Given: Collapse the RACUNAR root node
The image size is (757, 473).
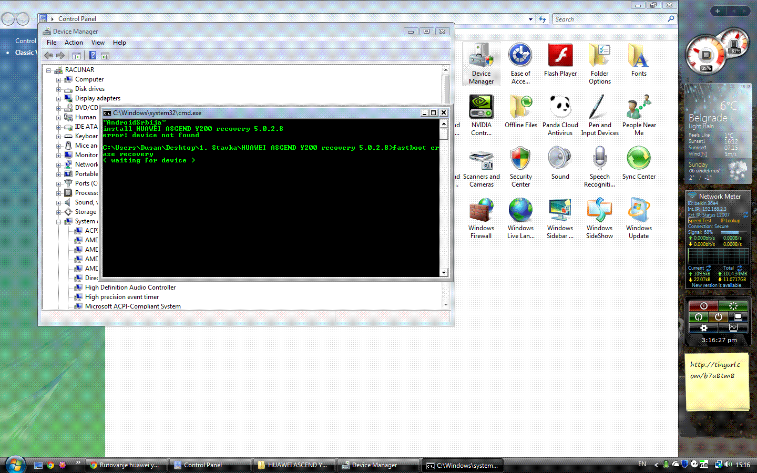Looking at the screenshot, I should (x=49, y=70).
